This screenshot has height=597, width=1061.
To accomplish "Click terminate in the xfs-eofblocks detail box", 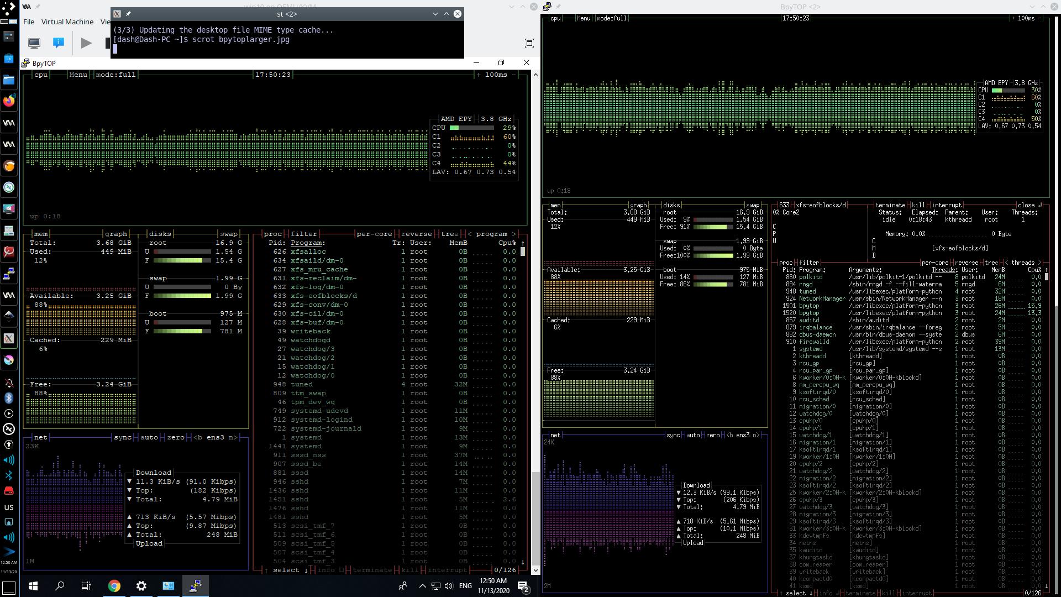I will [890, 205].
